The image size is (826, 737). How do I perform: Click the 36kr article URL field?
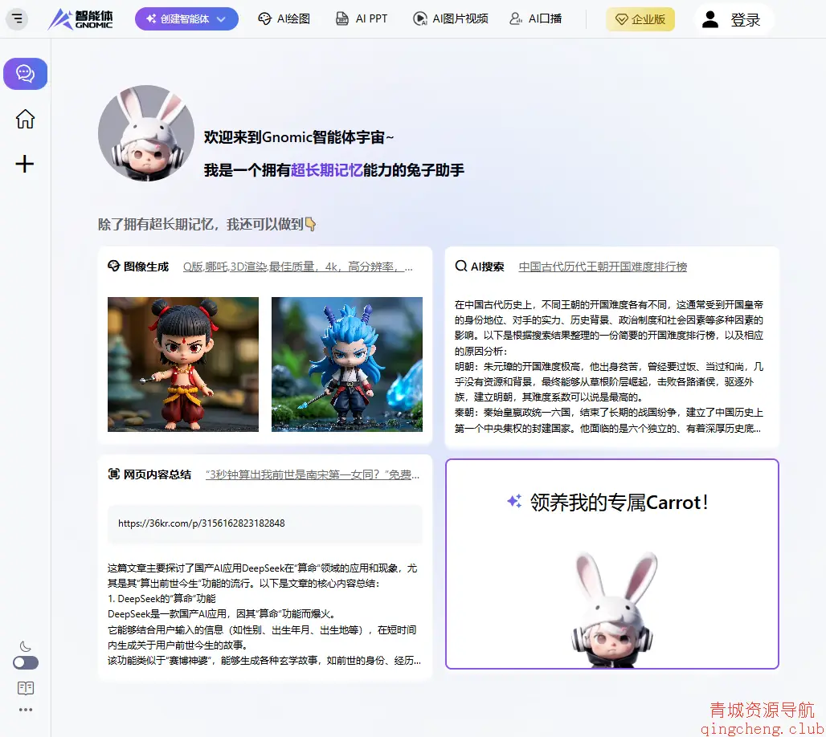pos(265,524)
